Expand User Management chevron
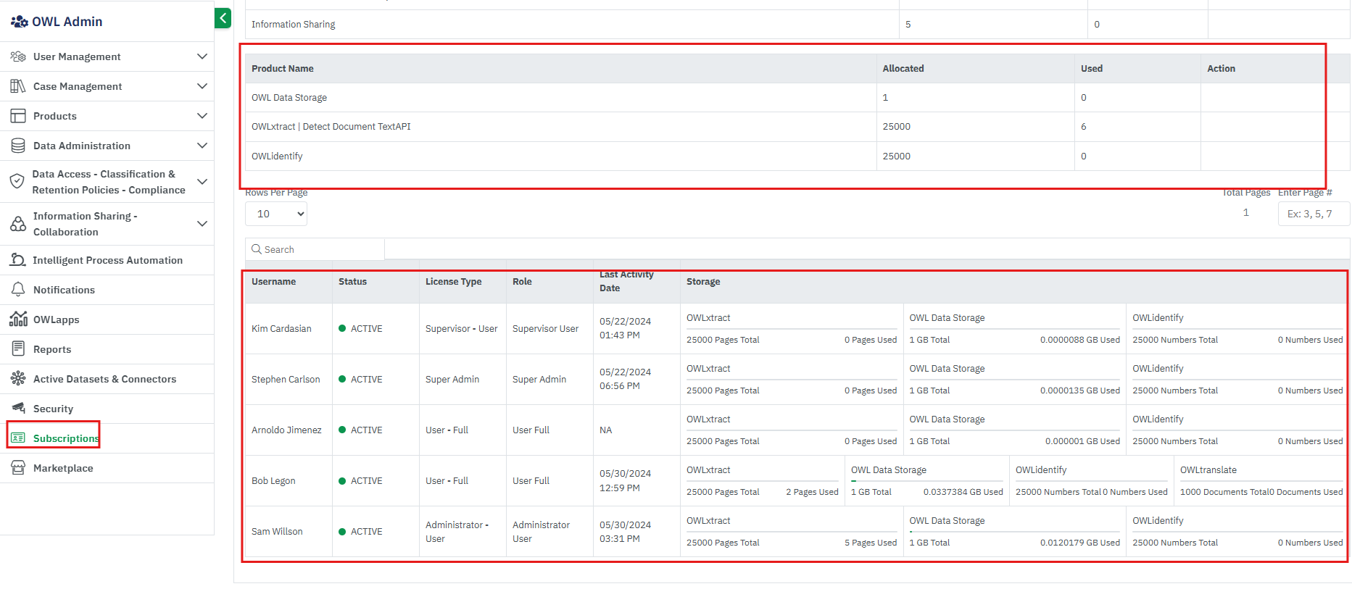The width and height of the screenshot is (1352, 589). click(x=202, y=57)
